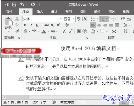Sort text with the A-Z icon
Viewport: 134px width, 106px height.
[x=125, y=31]
